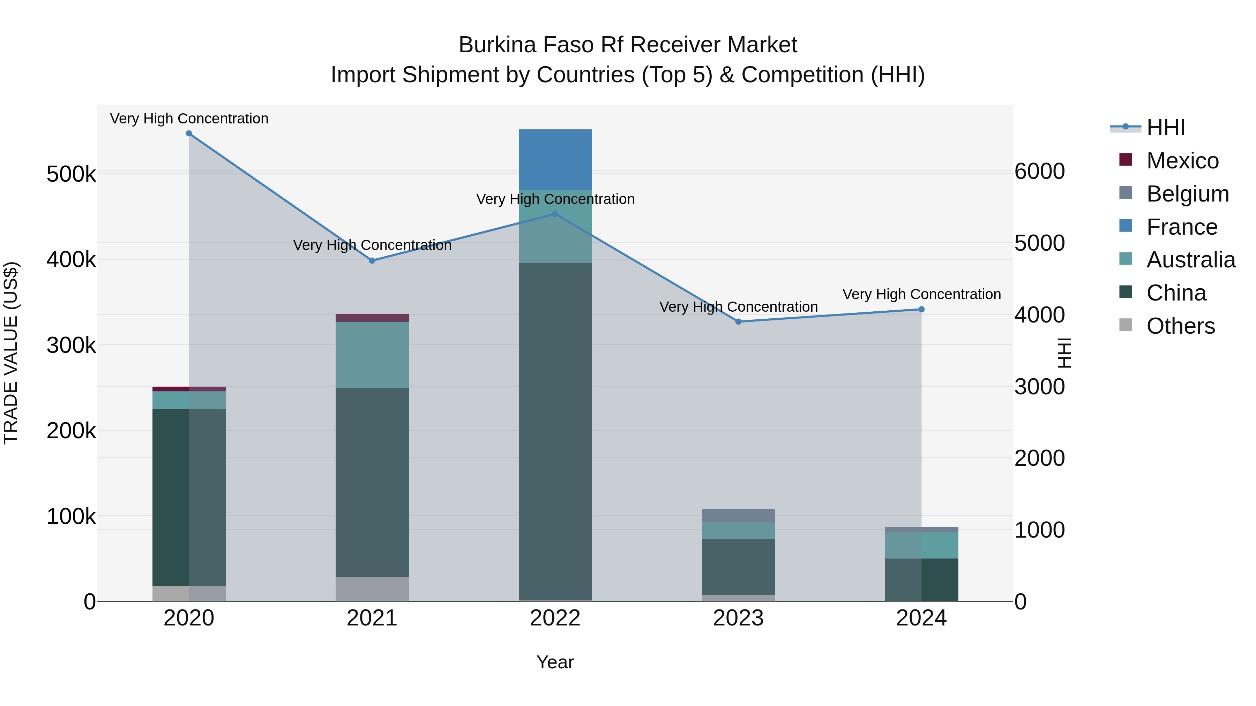Click the 2022 HHI data point
Screen dimensions: 1256x706
(x=555, y=214)
